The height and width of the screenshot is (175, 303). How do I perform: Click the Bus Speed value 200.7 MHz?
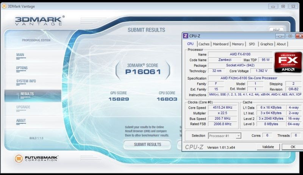click(222, 118)
